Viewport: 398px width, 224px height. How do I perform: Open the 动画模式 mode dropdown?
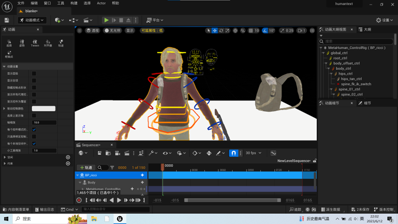point(32,20)
